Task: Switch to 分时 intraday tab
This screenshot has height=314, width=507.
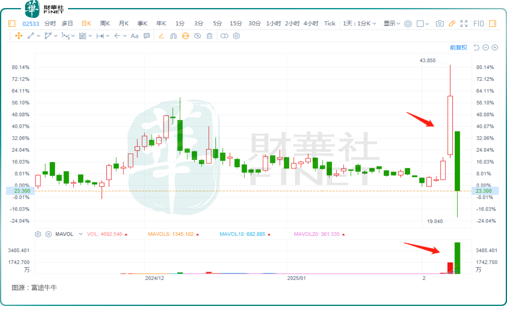Action: point(50,23)
